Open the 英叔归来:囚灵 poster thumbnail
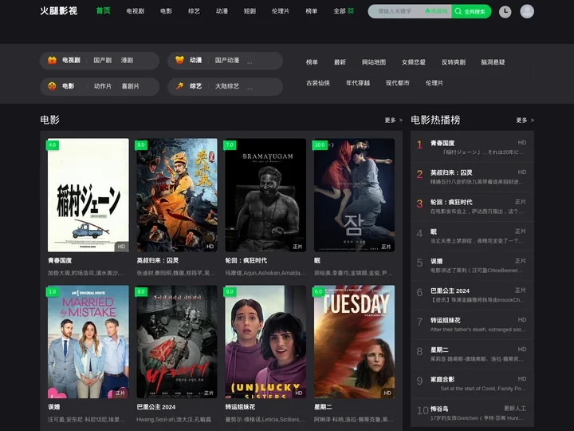Image resolution: width=574 pixels, height=431 pixels. click(177, 195)
